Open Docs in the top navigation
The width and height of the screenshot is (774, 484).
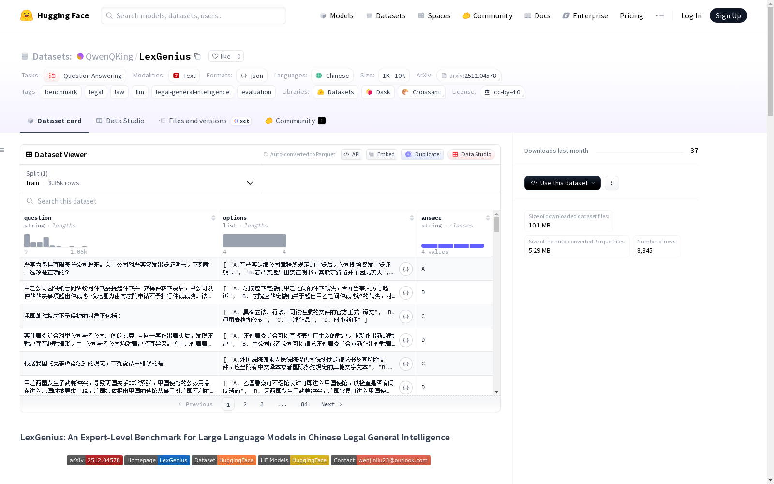click(537, 15)
